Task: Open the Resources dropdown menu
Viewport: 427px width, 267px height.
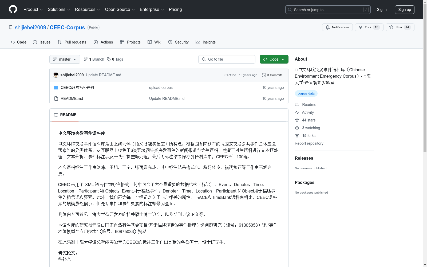Action: (88, 9)
